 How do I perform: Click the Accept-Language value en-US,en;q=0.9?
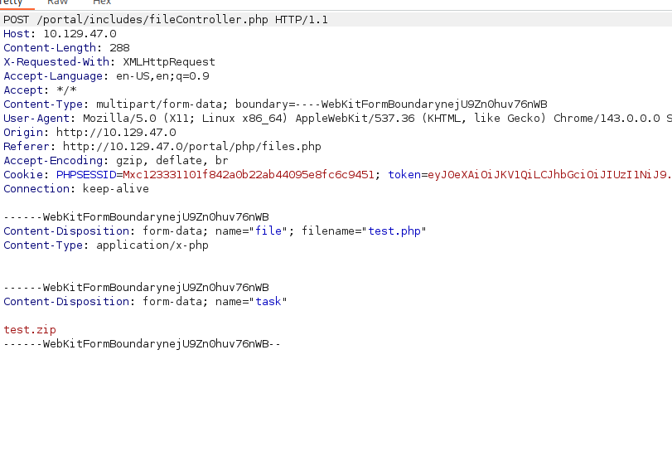pyautogui.click(x=162, y=76)
